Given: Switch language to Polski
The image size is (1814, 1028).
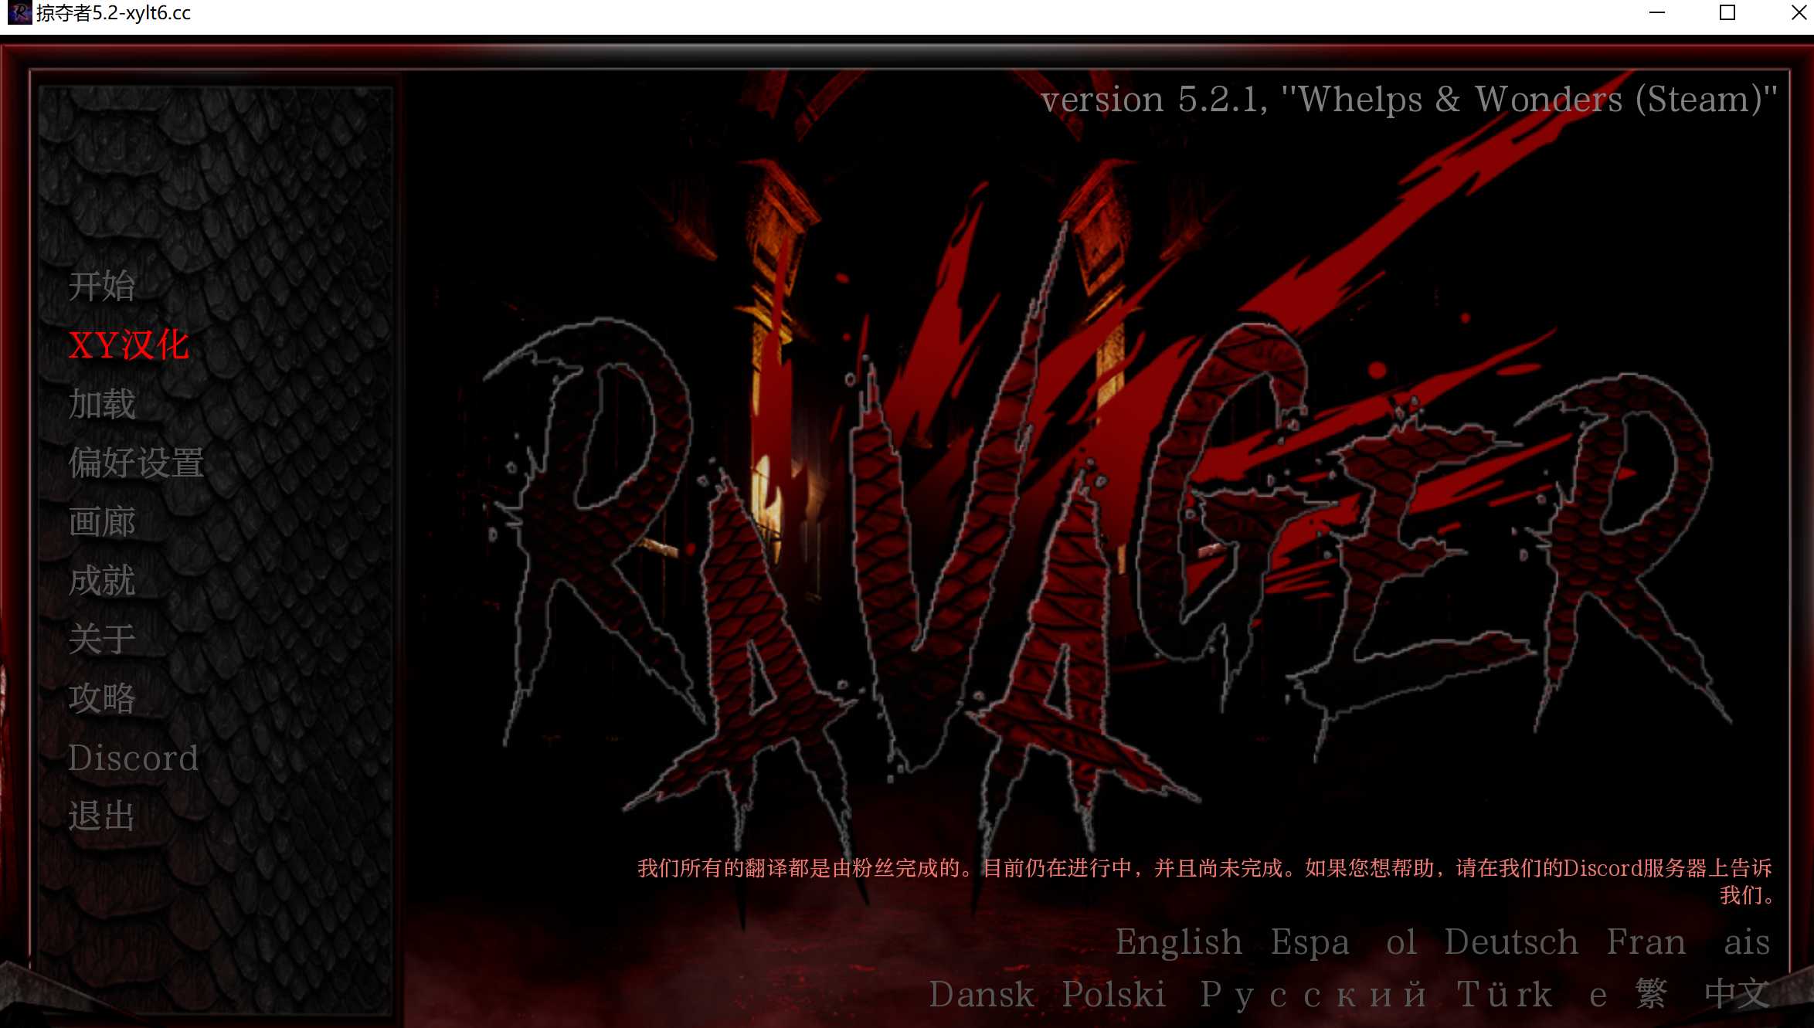Looking at the screenshot, I should tap(1113, 995).
